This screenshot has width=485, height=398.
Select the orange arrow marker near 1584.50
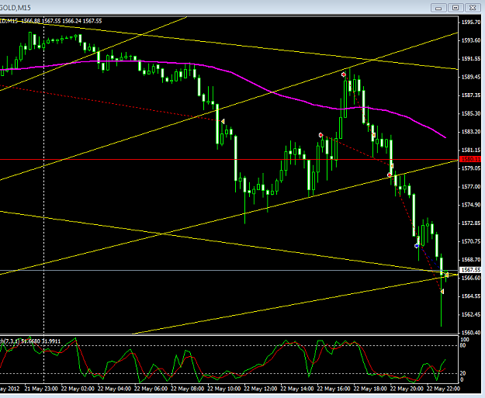pos(223,122)
